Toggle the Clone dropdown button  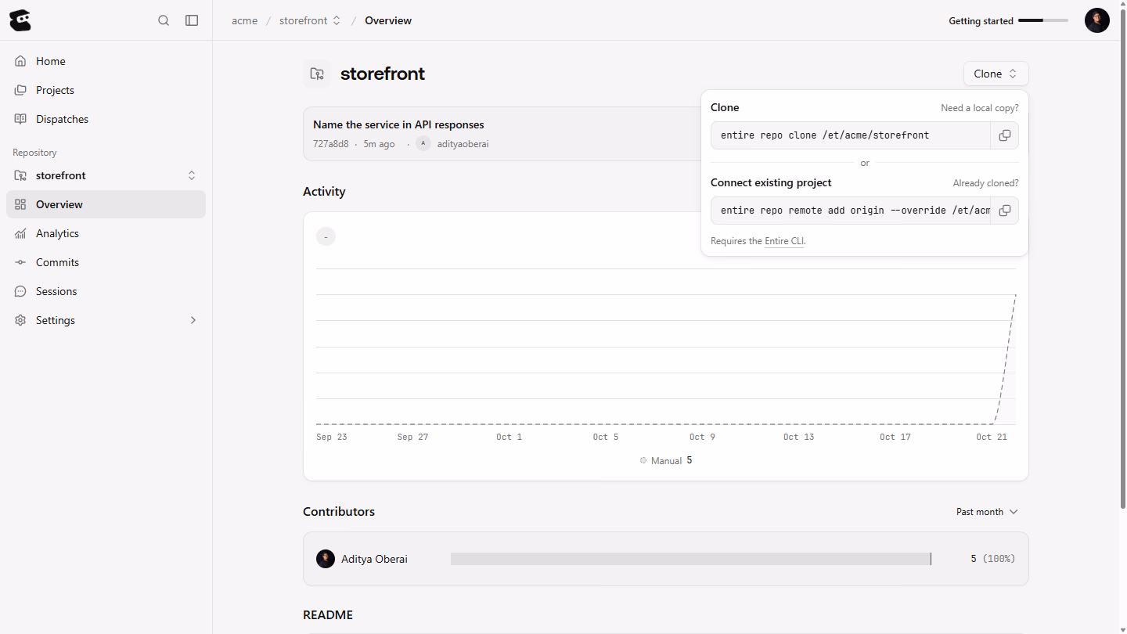[x=996, y=74]
